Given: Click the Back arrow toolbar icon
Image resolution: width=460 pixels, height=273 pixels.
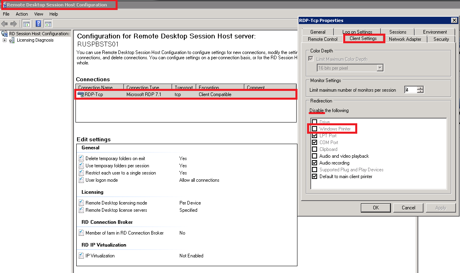Looking at the screenshot, I should coord(5,24).
